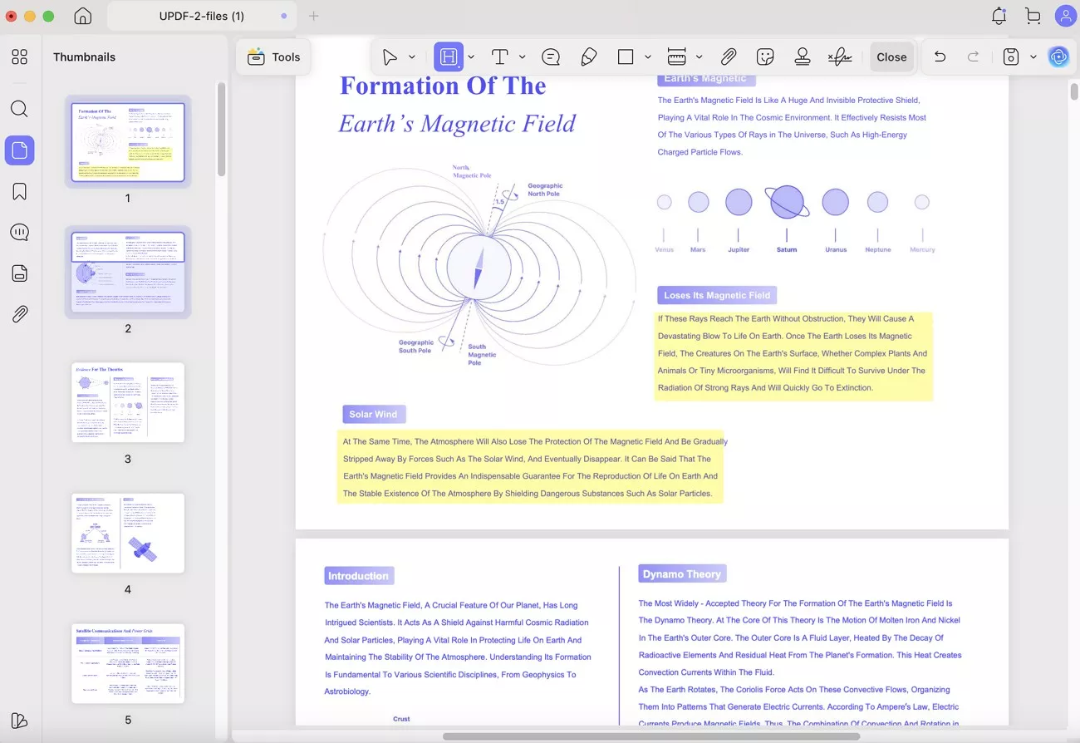Expand the text tool options arrow
Screen dimensions: 1080x743
(523, 57)
